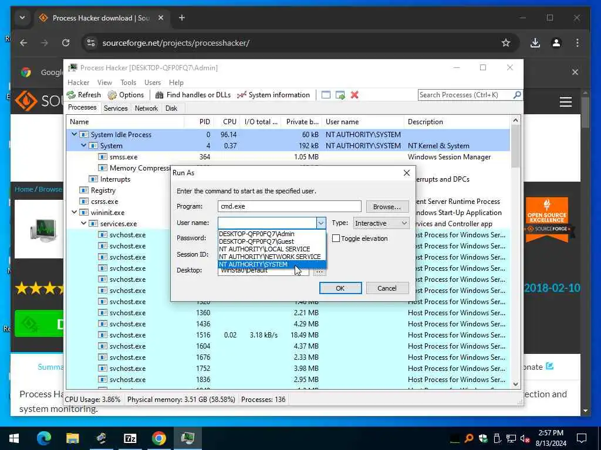Collapse the services.exe tree node
The width and height of the screenshot is (601, 450).
click(x=83, y=223)
